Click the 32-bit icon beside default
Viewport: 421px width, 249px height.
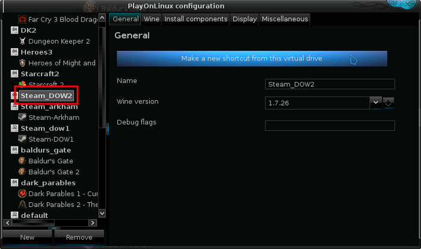pyautogui.click(x=14, y=215)
